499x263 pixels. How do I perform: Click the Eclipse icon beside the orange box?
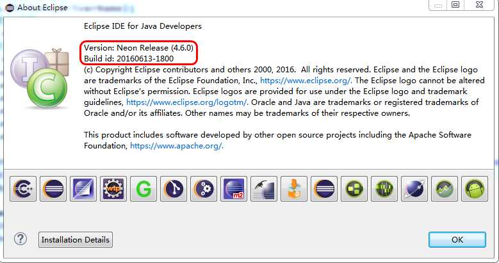pyautogui.click(x=324, y=189)
